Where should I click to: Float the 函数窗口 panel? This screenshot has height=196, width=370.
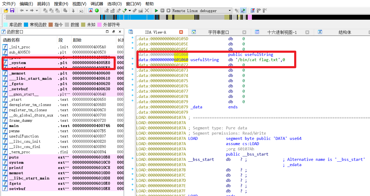pos(113,32)
